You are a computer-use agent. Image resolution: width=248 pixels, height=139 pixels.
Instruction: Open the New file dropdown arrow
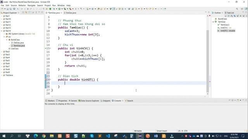pyautogui.click(x=5, y=9)
